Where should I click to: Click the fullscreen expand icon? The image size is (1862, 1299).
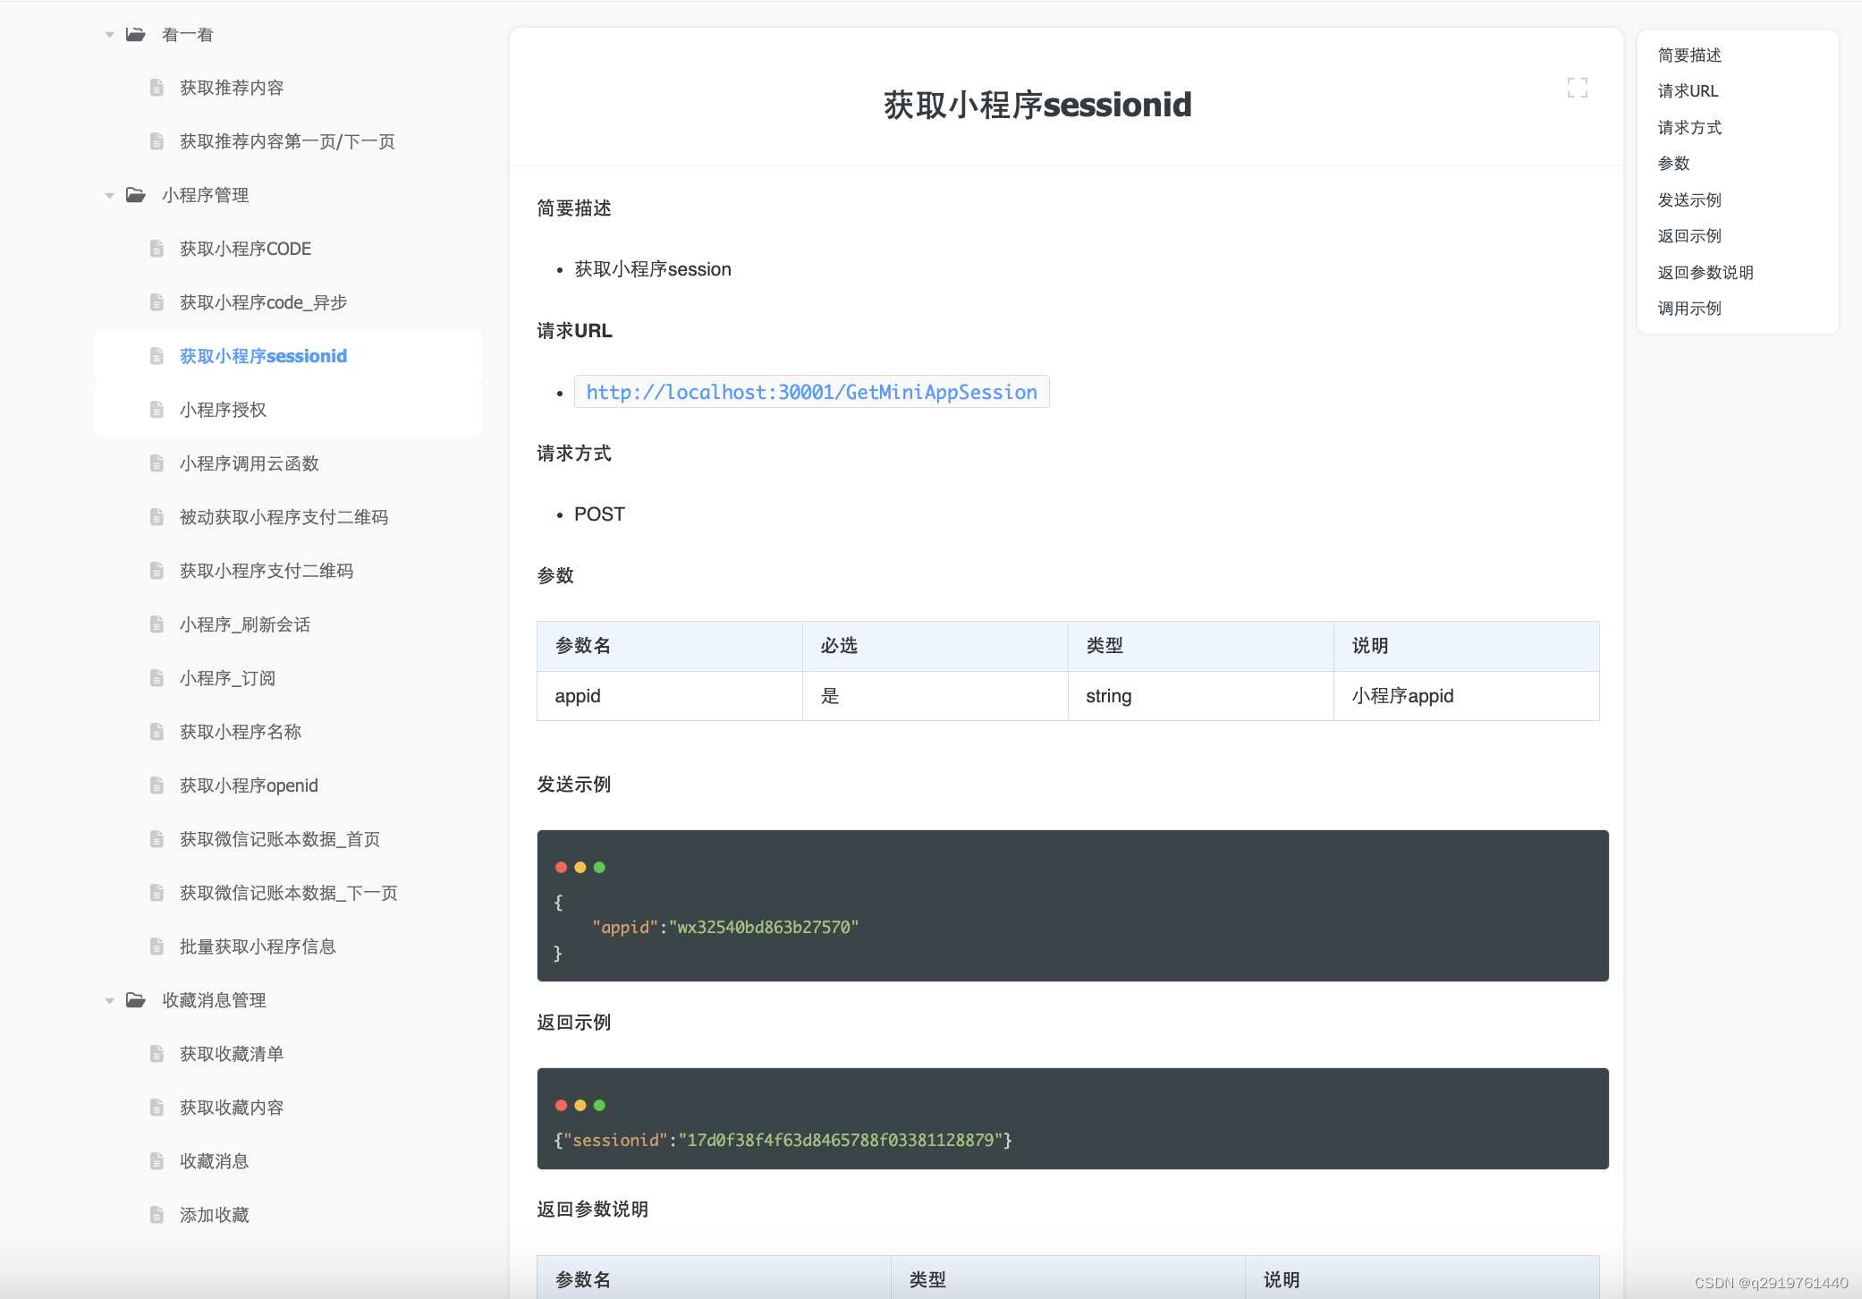1578,88
